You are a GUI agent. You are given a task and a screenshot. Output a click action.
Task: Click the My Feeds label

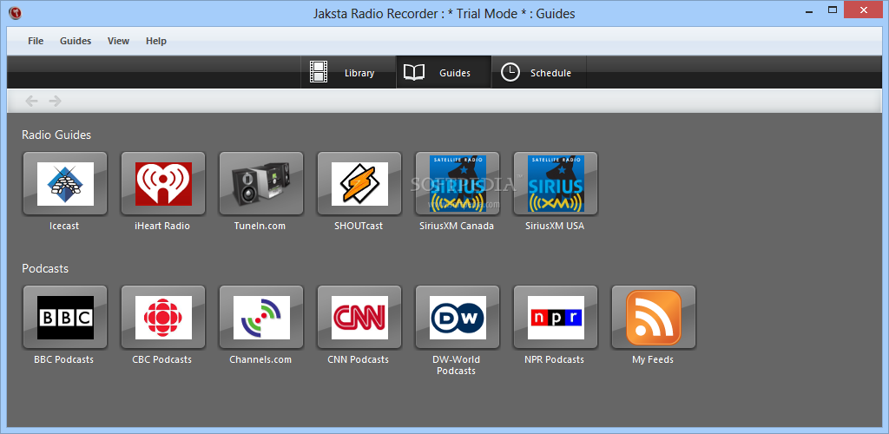pyautogui.click(x=653, y=359)
